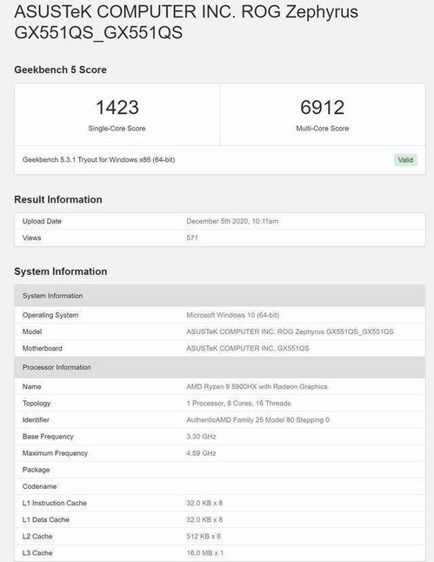Click the Base Frequency value 3.30 GHz
The height and width of the screenshot is (562, 434).
201,436
